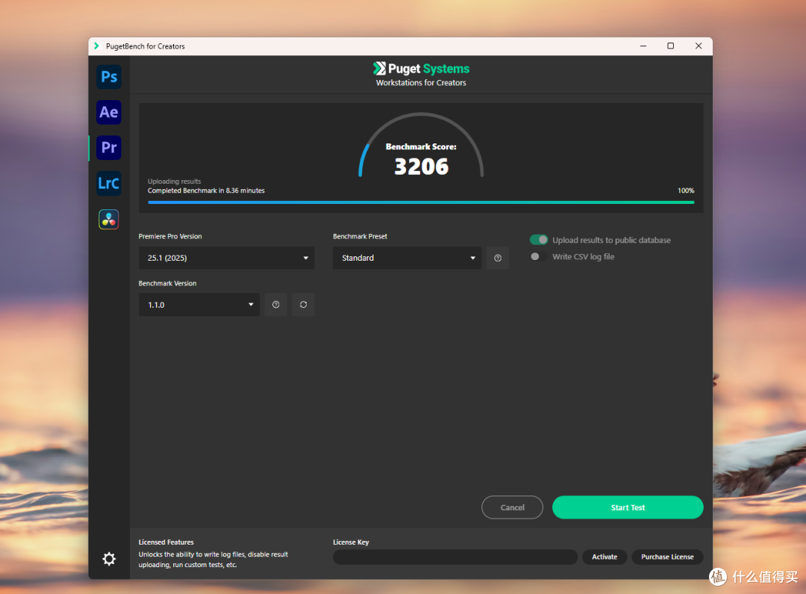Select the Premiere Pro benchmark icon

click(x=108, y=148)
